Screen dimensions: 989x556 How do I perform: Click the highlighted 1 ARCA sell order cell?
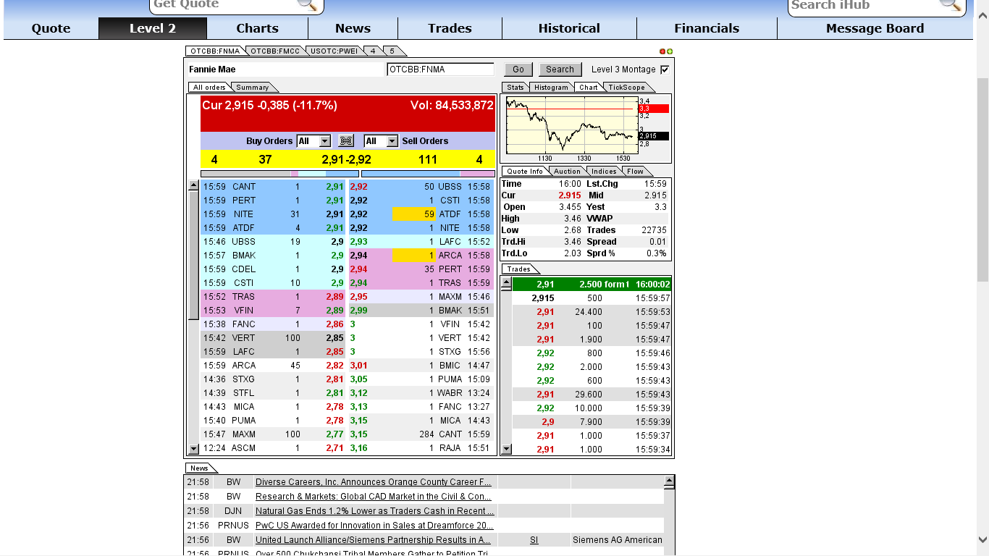[x=413, y=256]
